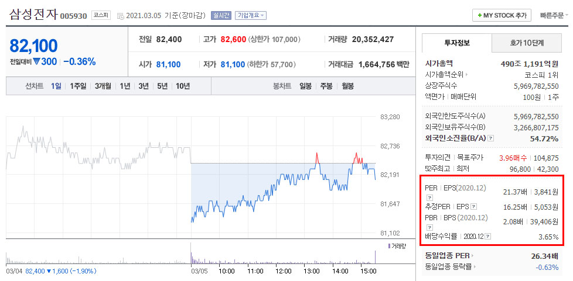Select the 10년 line chart period

tap(183, 86)
